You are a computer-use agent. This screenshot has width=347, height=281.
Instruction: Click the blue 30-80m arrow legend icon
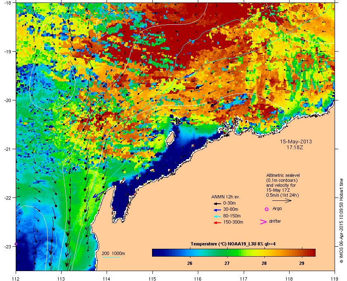click(x=216, y=210)
